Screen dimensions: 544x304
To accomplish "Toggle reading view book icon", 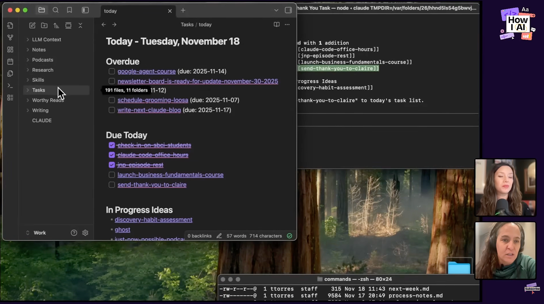I will pyautogui.click(x=276, y=25).
